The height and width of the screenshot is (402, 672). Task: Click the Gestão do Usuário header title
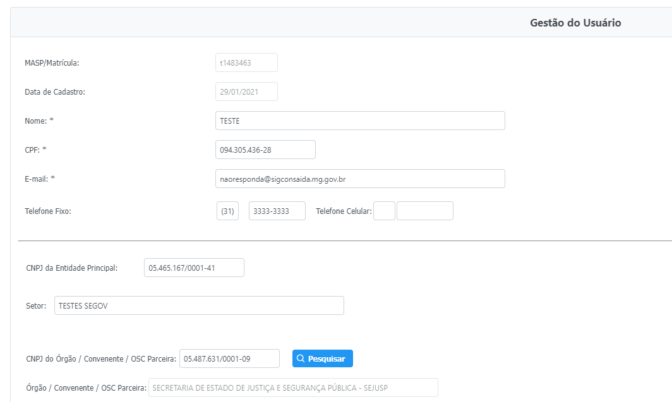coord(575,23)
